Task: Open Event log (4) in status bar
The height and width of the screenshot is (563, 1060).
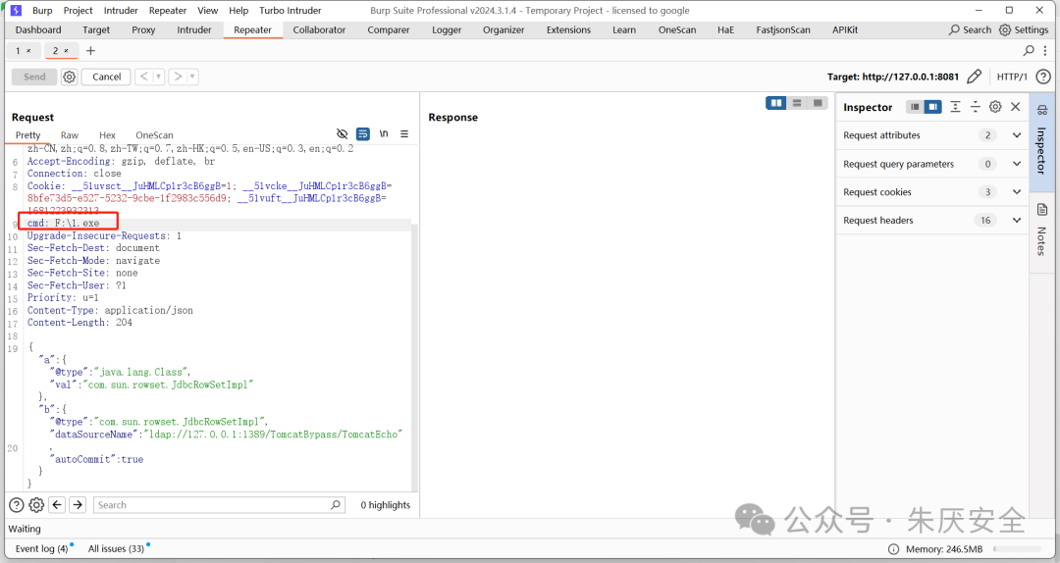Action: [x=44, y=548]
